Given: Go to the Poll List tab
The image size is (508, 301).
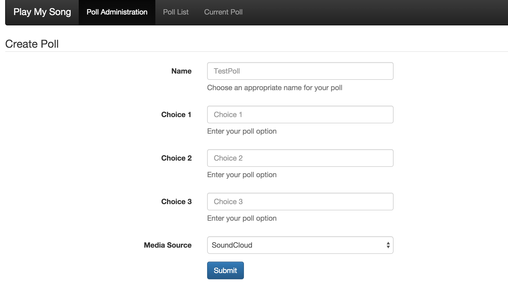Looking at the screenshot, I should (176, 12).
